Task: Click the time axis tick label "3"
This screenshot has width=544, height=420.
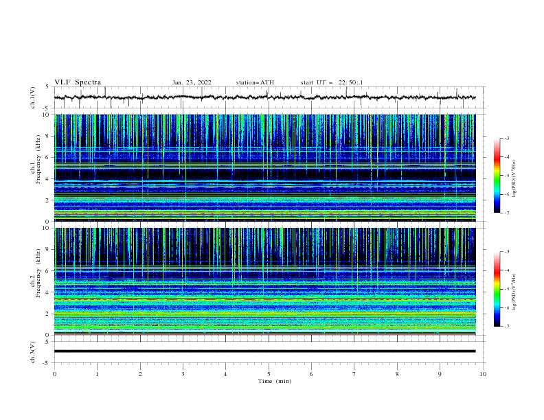Action: [x=183, y=374]
